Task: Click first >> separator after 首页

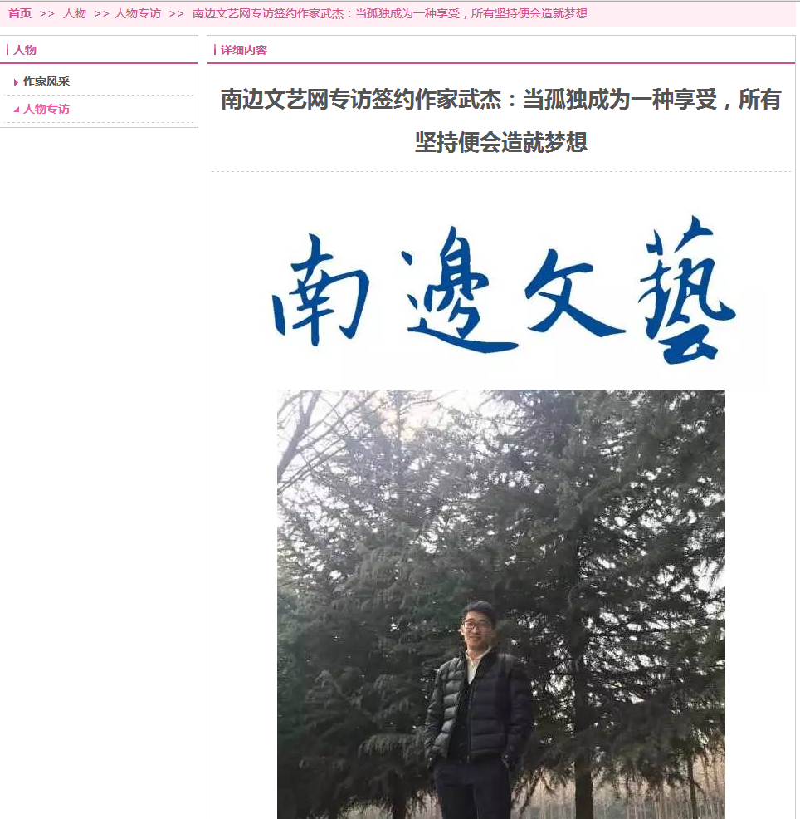Action: coord(47,14)
